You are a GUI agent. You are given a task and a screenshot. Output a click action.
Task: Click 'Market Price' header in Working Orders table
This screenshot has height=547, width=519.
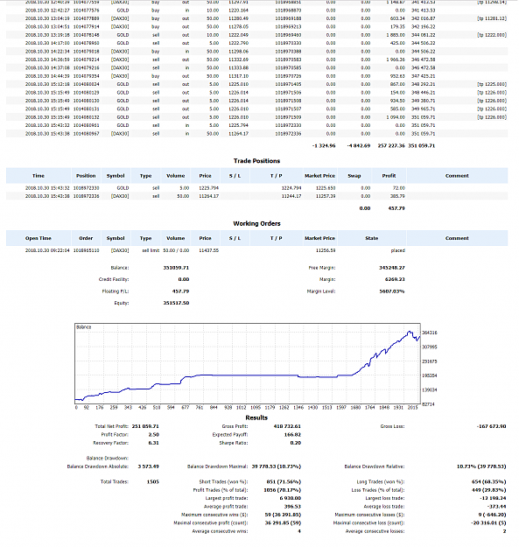[319, 238]
